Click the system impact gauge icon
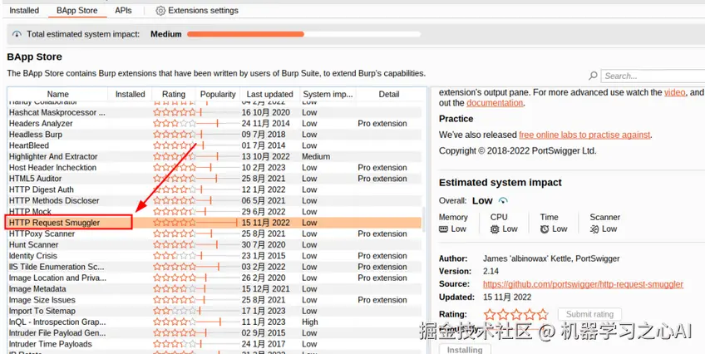Image resolution: width=705 pixels, height=354 pixels. (x=17, y=34)
